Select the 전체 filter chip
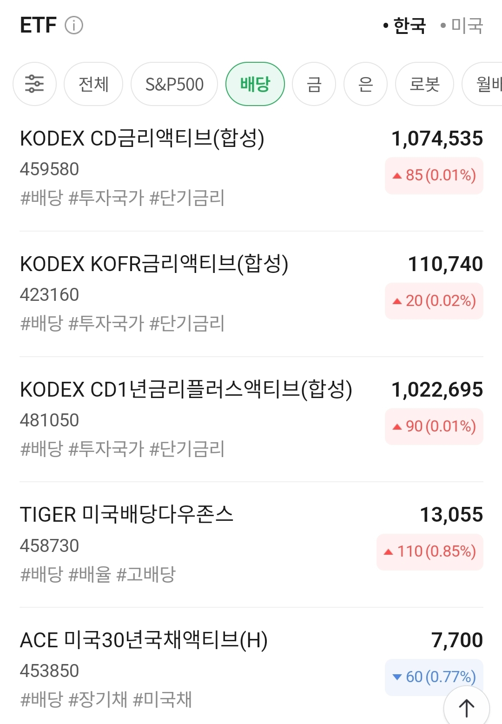Viewport: 502px width, 724px height. tap(93, 84)
